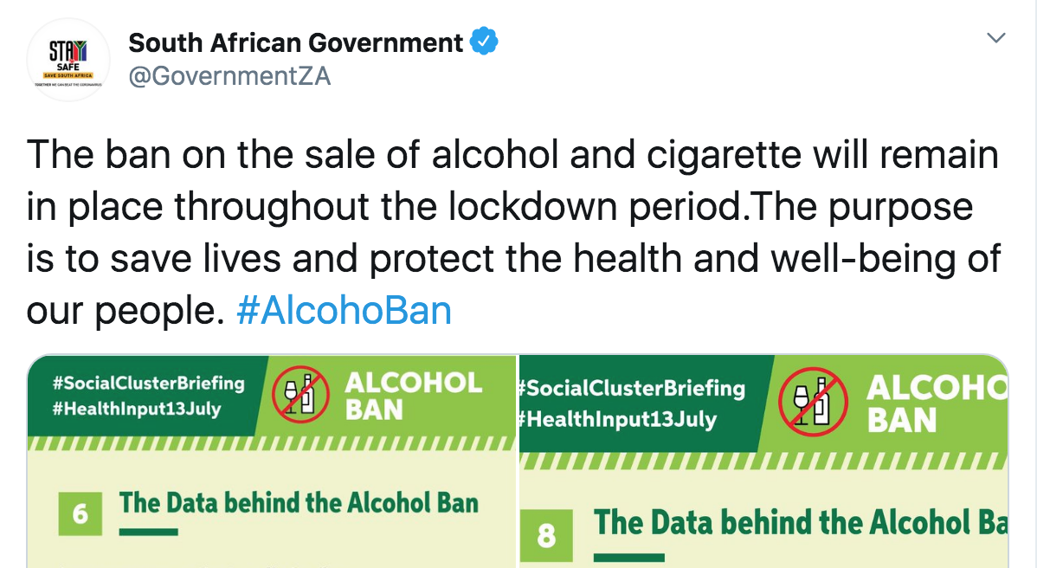This screenshot has height=568, width=1037.
Task: Open the South African Government display name
Action: coord(296,42)
